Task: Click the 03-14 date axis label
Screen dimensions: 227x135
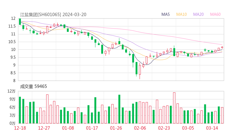Action: 212,128
